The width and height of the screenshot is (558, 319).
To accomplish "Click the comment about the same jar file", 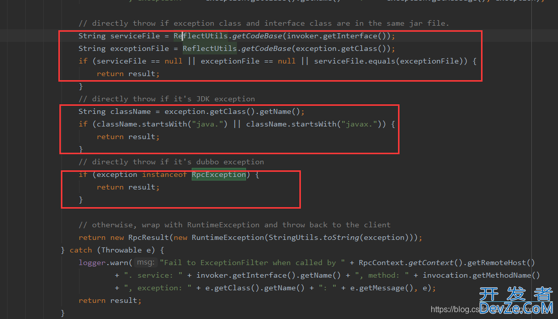I will 264,23.
